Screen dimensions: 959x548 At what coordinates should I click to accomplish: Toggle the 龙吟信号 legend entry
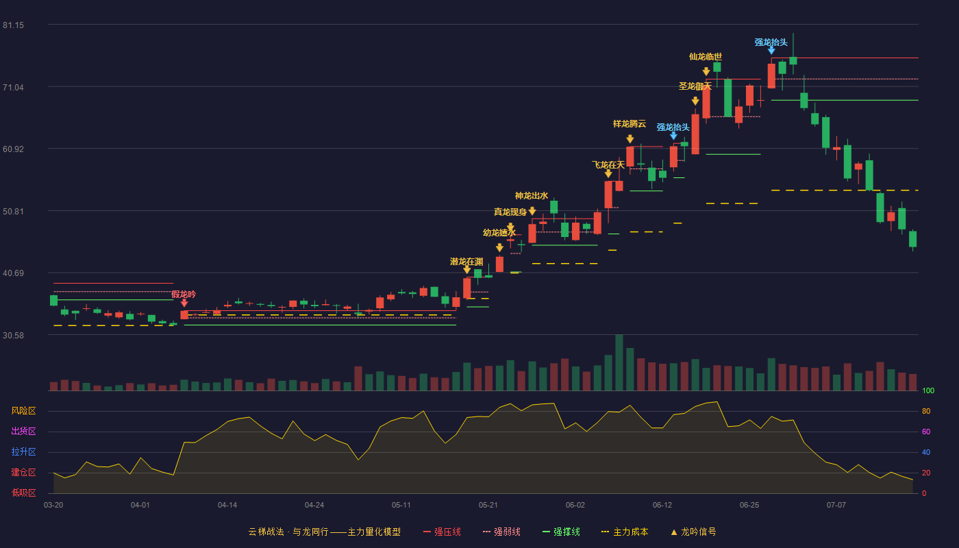[x=693, y=532]
